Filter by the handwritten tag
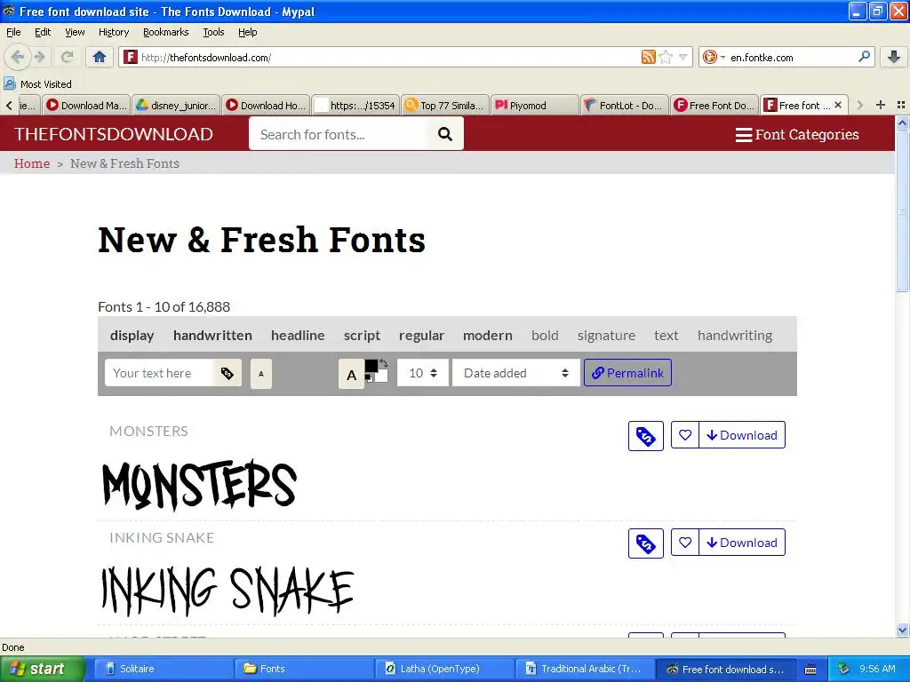This screenshot has height=682, width=910. (212, 335)
